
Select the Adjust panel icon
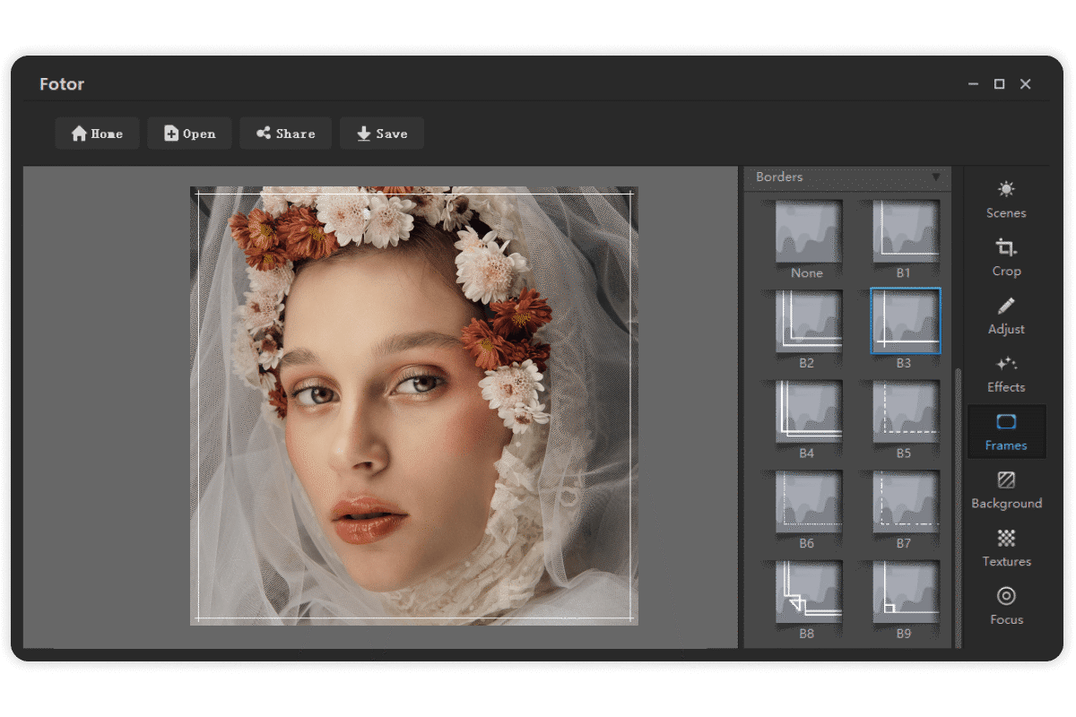click(1005, 315)
